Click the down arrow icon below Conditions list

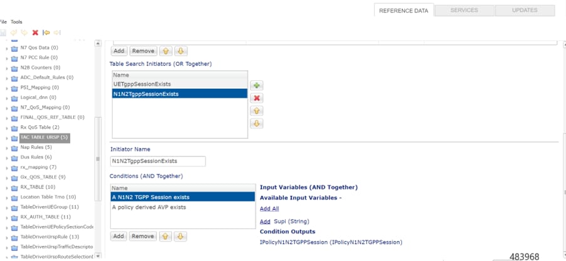point(181,236)
